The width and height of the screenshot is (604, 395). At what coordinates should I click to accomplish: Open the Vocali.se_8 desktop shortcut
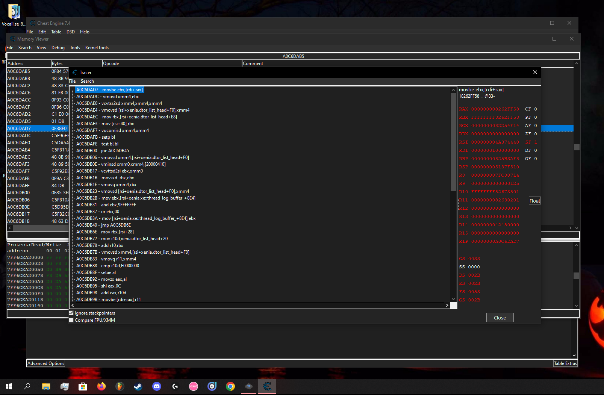click(x=14, y=12)
